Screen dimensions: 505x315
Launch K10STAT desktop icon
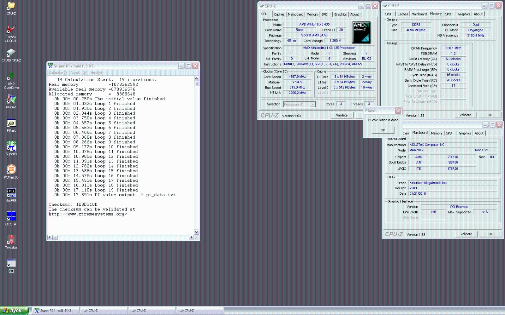pos(11,218)
